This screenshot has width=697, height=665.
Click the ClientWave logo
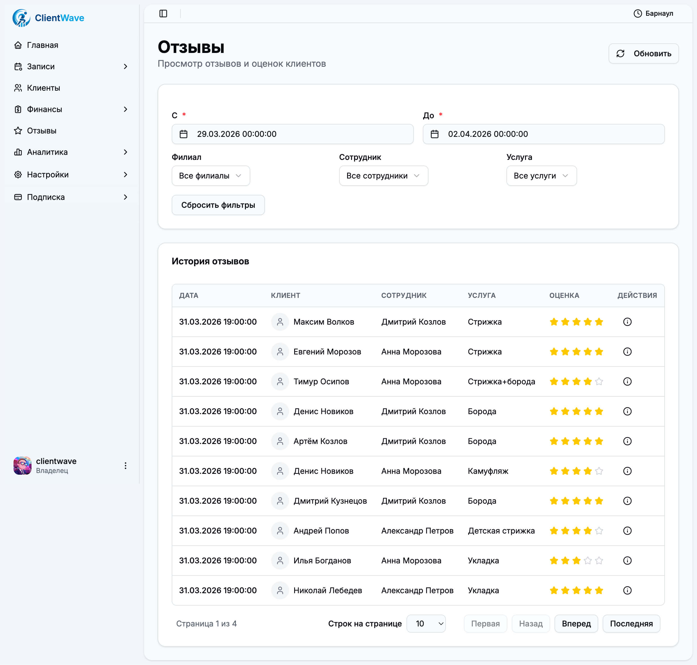[48, 18]
